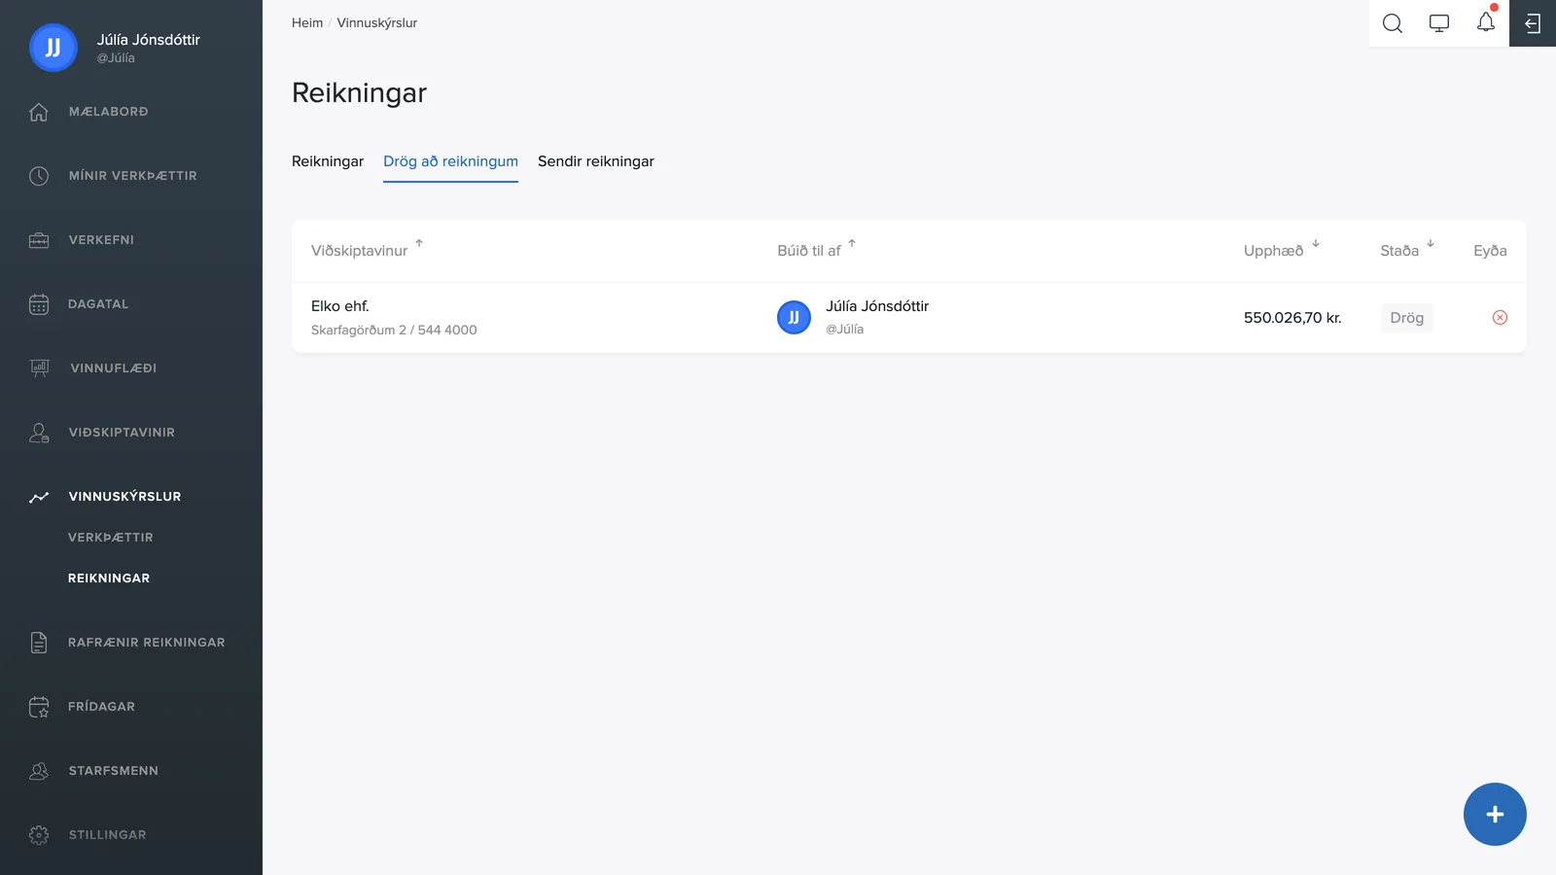Click the blue plus button to add invoice
The width and height of the screenshot is (1556, 875).
point(1495,814)
